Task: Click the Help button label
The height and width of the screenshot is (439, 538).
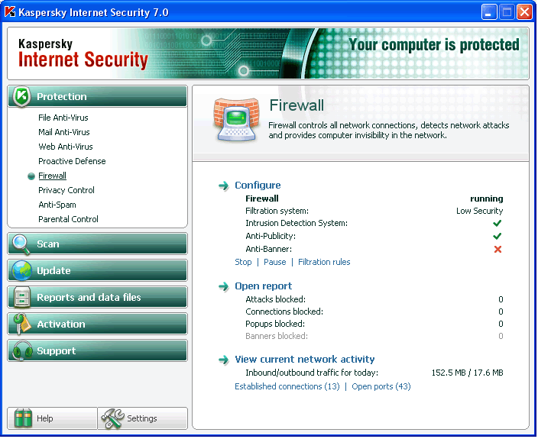Action: (x=45, y=418)
